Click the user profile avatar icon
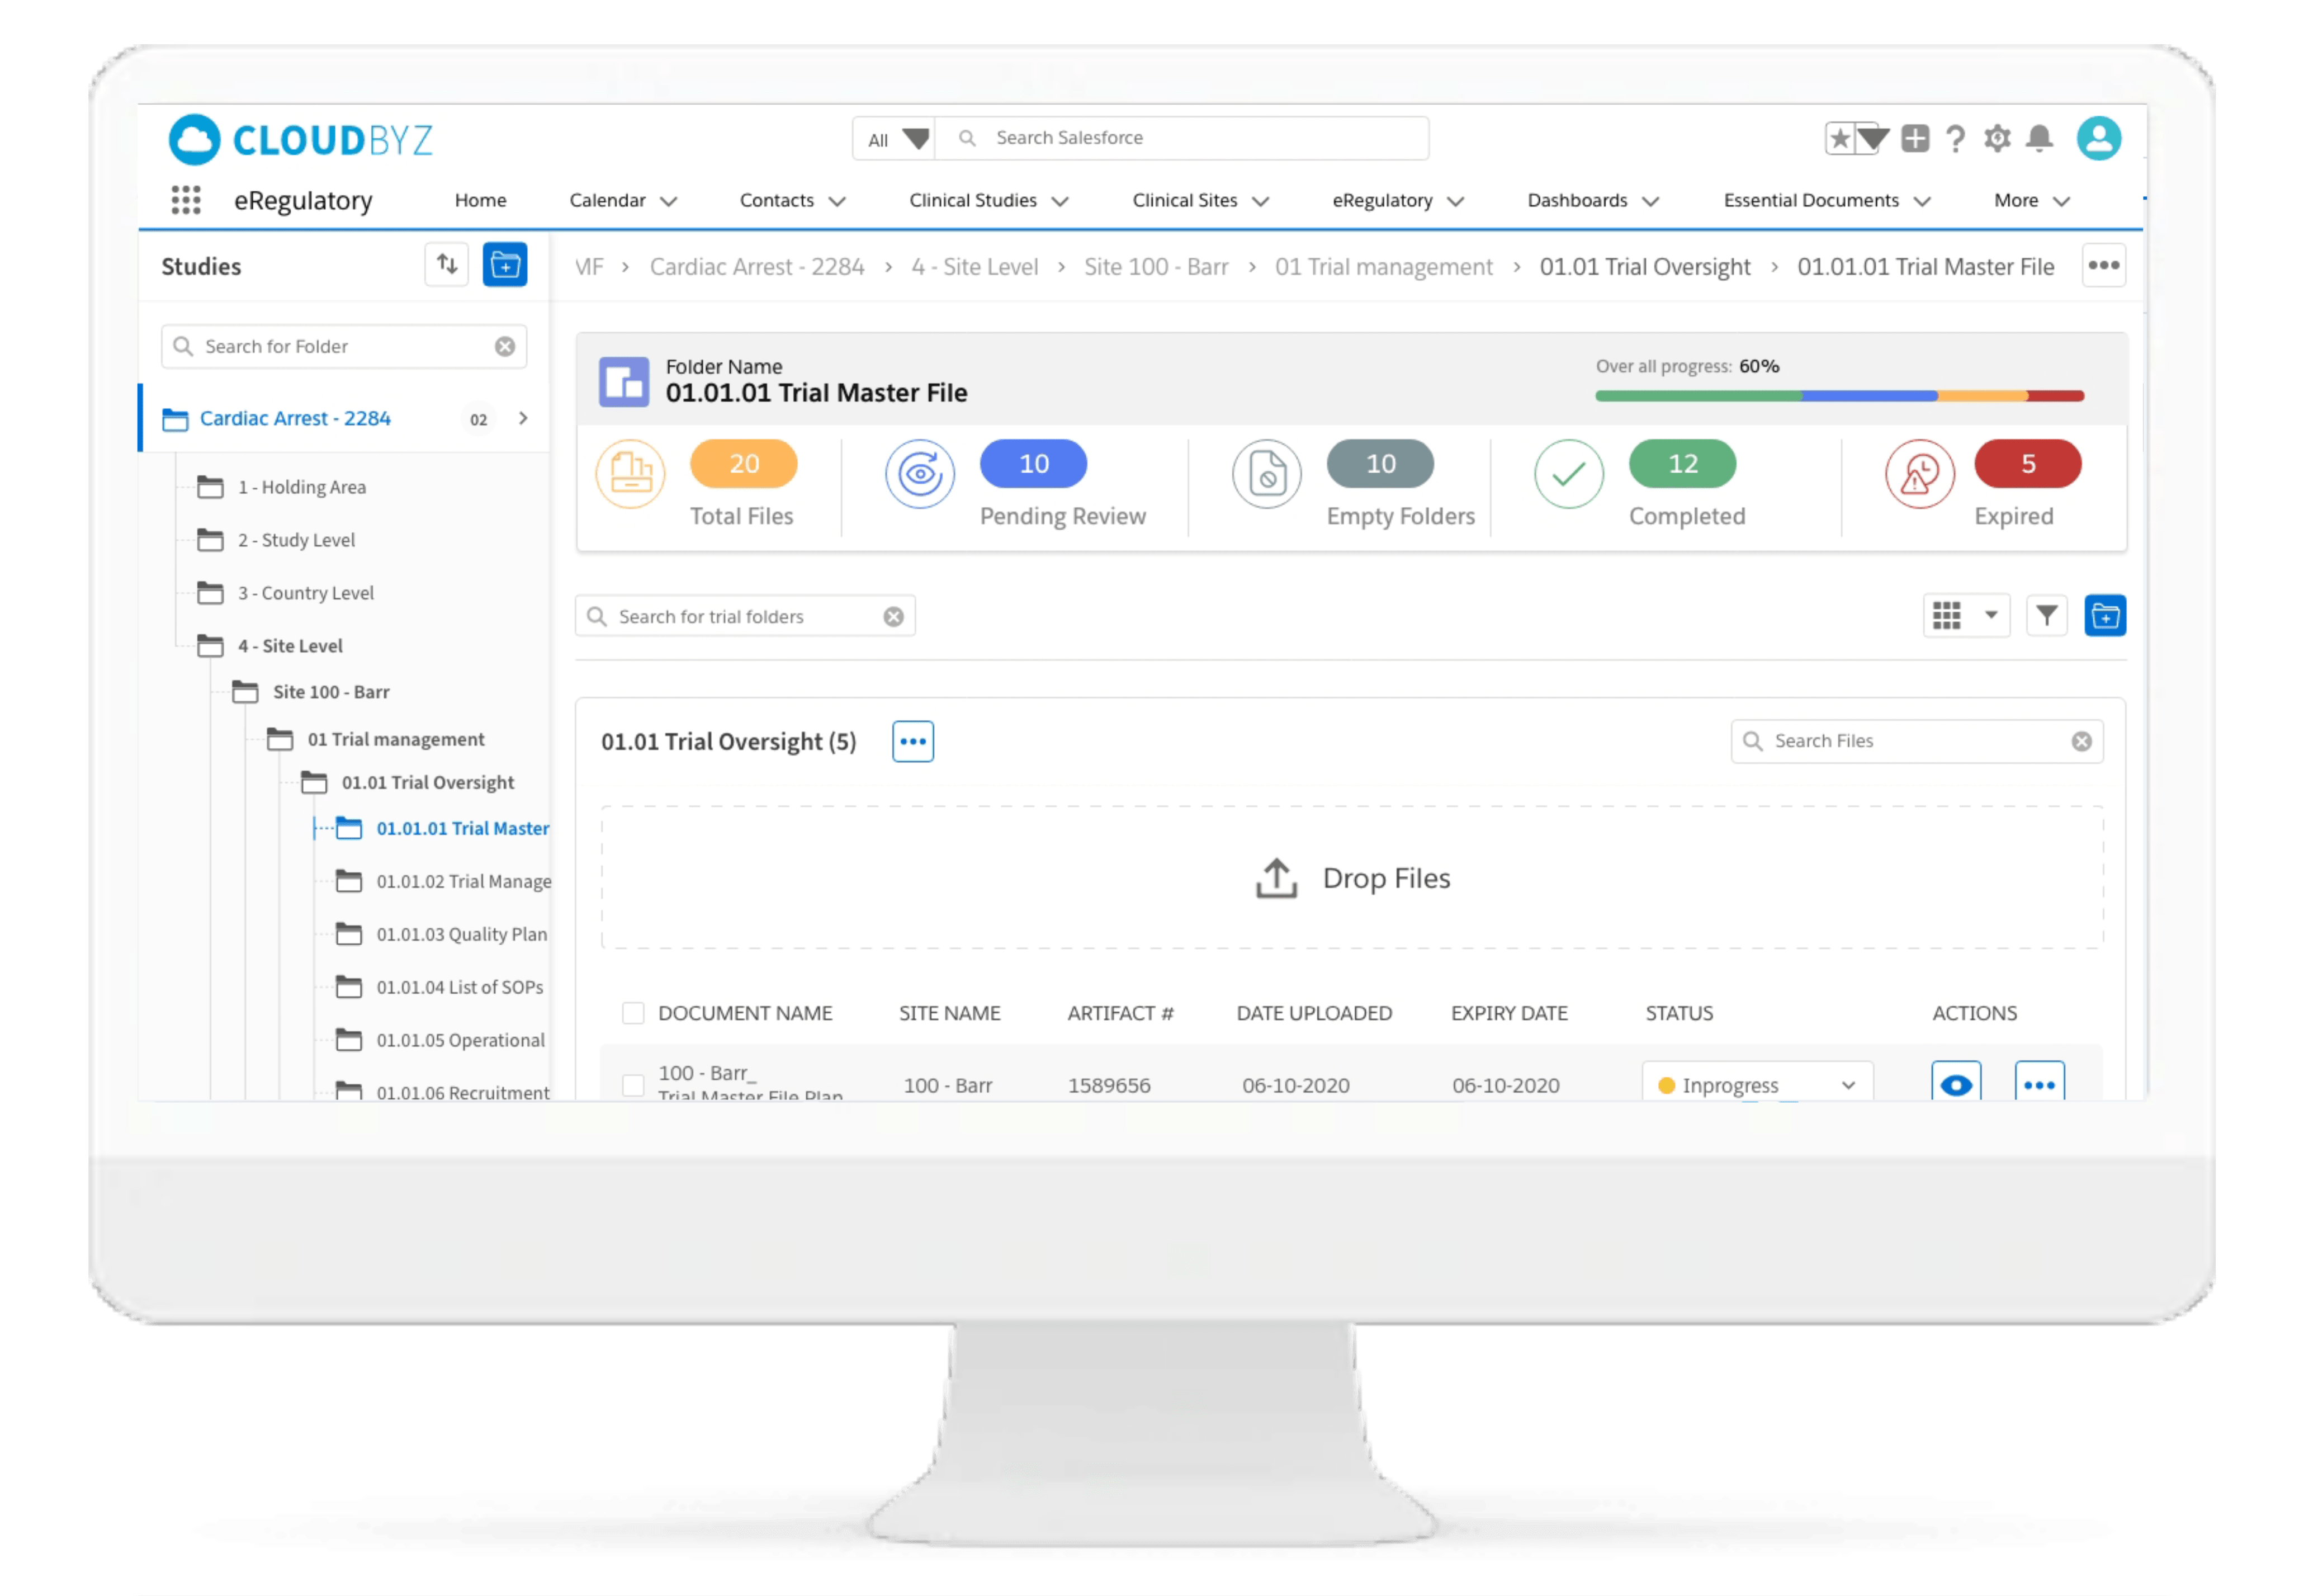 pos(2098,138)
